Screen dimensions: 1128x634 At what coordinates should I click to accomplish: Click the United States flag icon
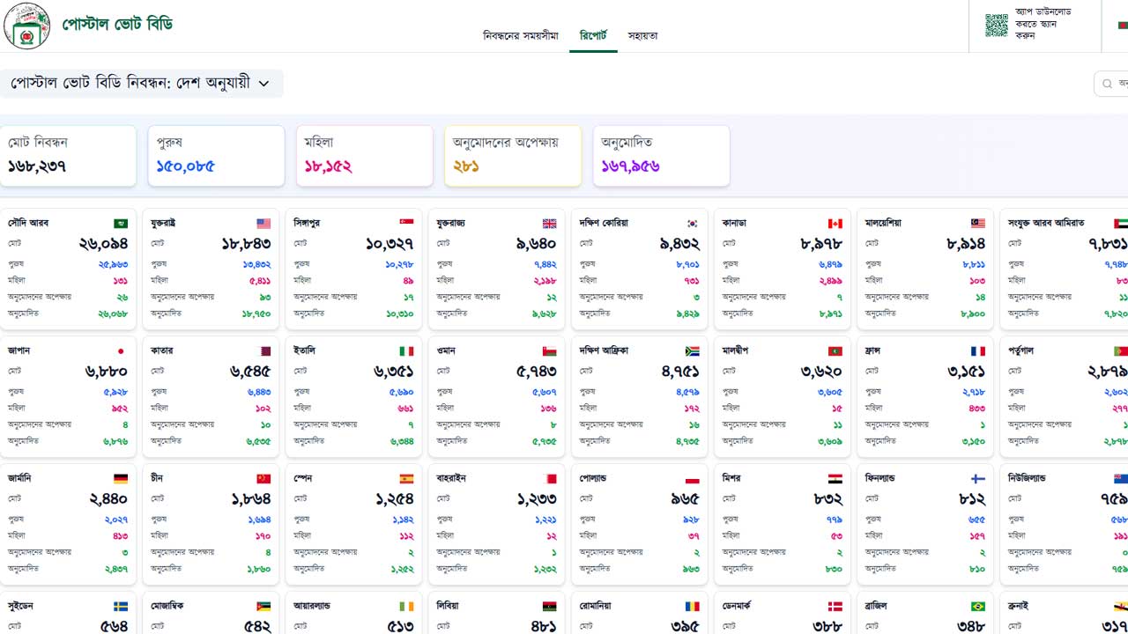pos(263,224)
